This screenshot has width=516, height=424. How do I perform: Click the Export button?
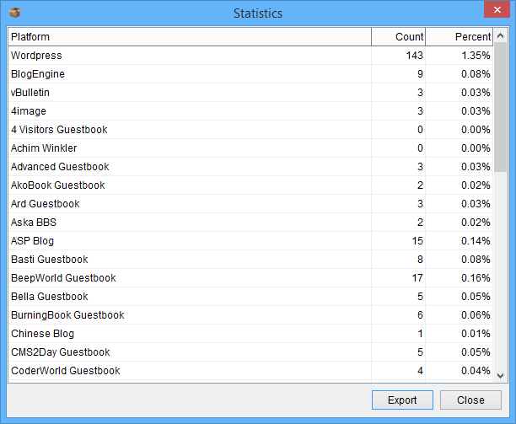point(402,400)
